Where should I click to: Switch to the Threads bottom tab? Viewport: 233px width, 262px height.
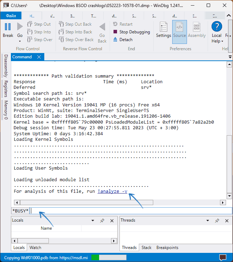pyautogui.click(x=129, y=248)
